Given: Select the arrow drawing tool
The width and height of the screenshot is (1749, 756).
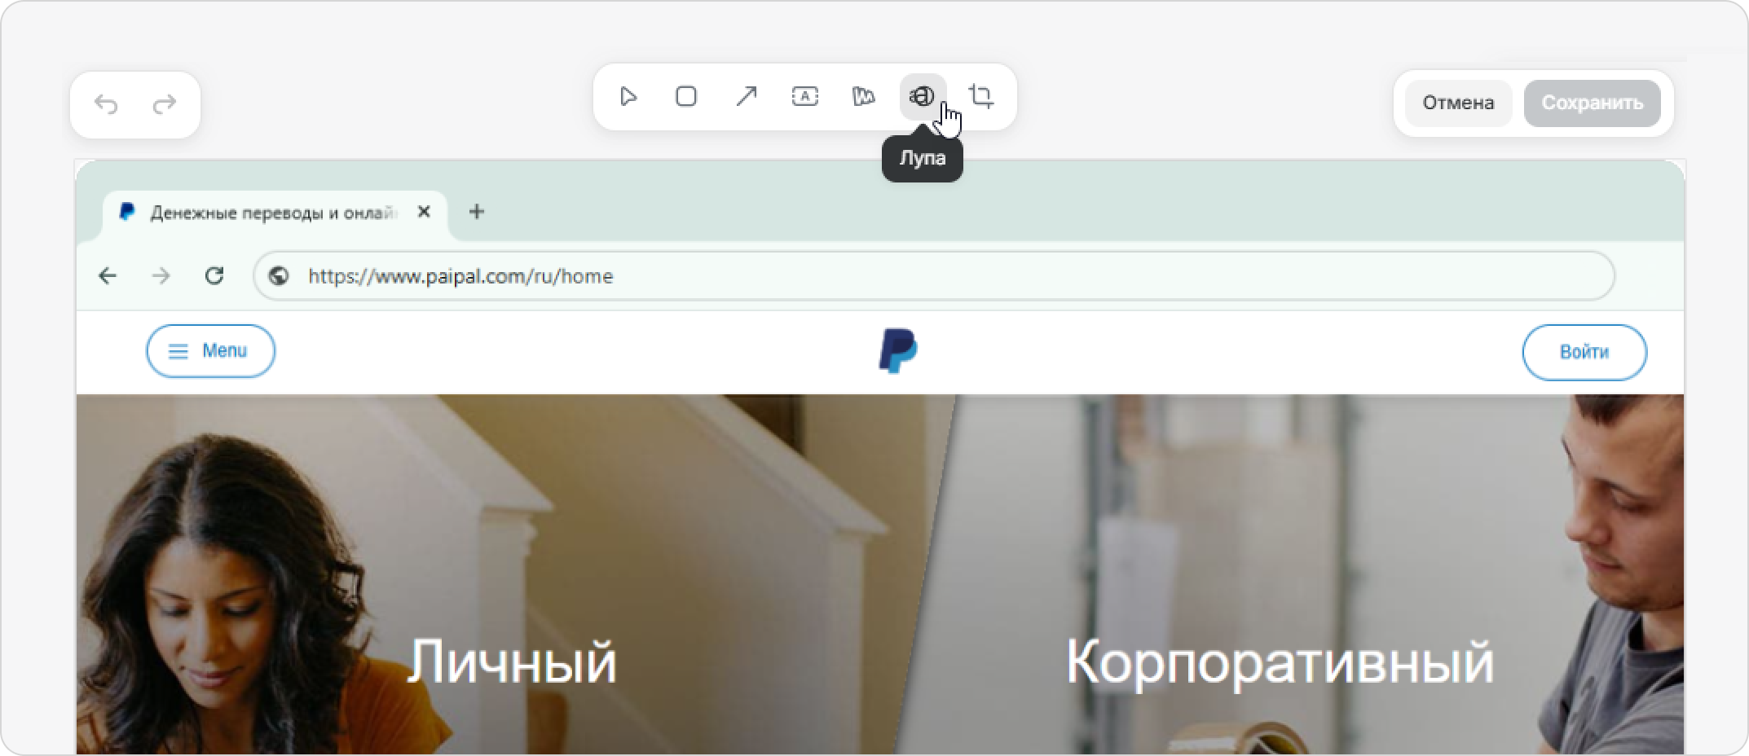Looking at the screenshot, I should coord(746,97).
